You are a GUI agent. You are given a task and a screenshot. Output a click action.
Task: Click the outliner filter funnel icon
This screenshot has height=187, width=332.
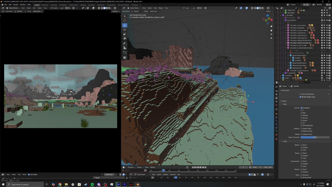(325, 7)
